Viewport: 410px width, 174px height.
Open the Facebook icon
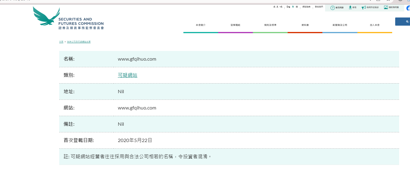click(x=408, y=8)
